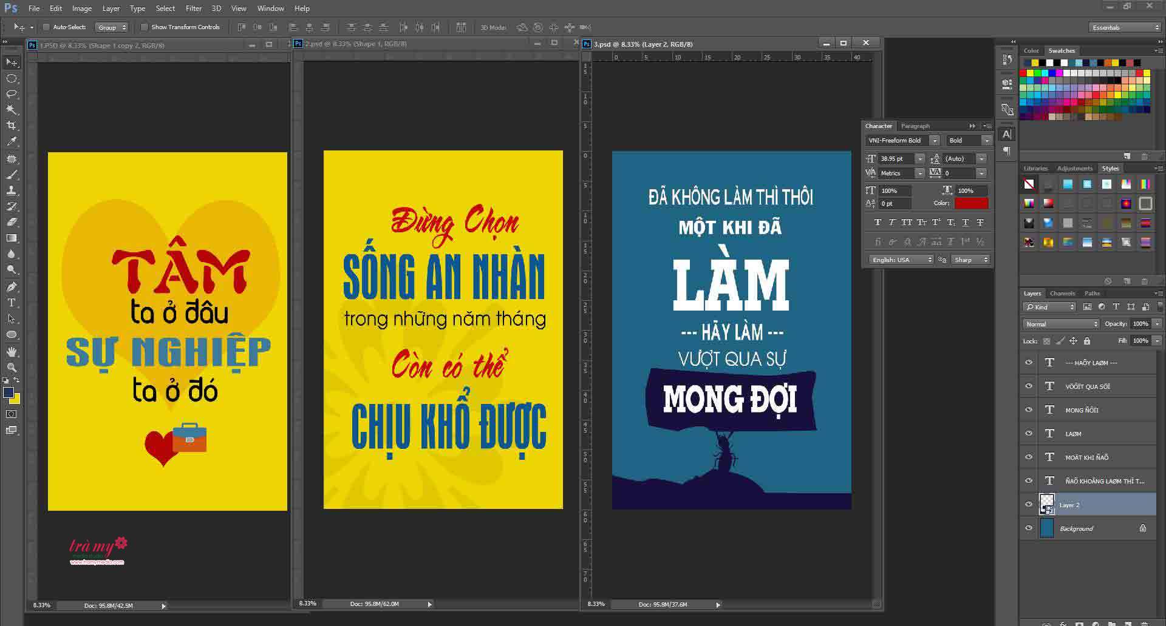1166x626 pixels.
Task: Apply Faux Bold in Character panel
Action: point(877,223)
